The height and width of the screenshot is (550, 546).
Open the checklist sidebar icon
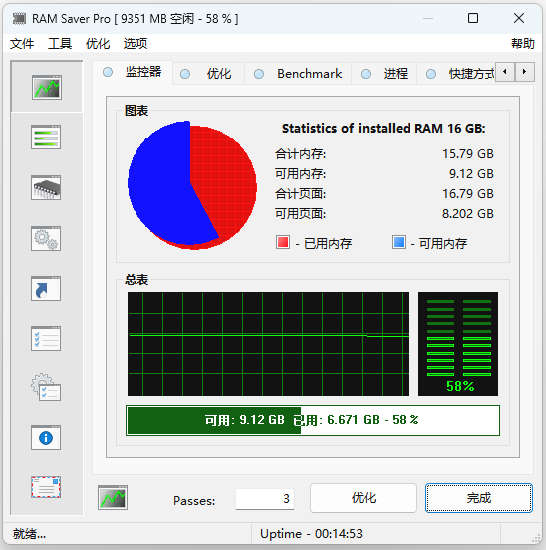point(46,338)
